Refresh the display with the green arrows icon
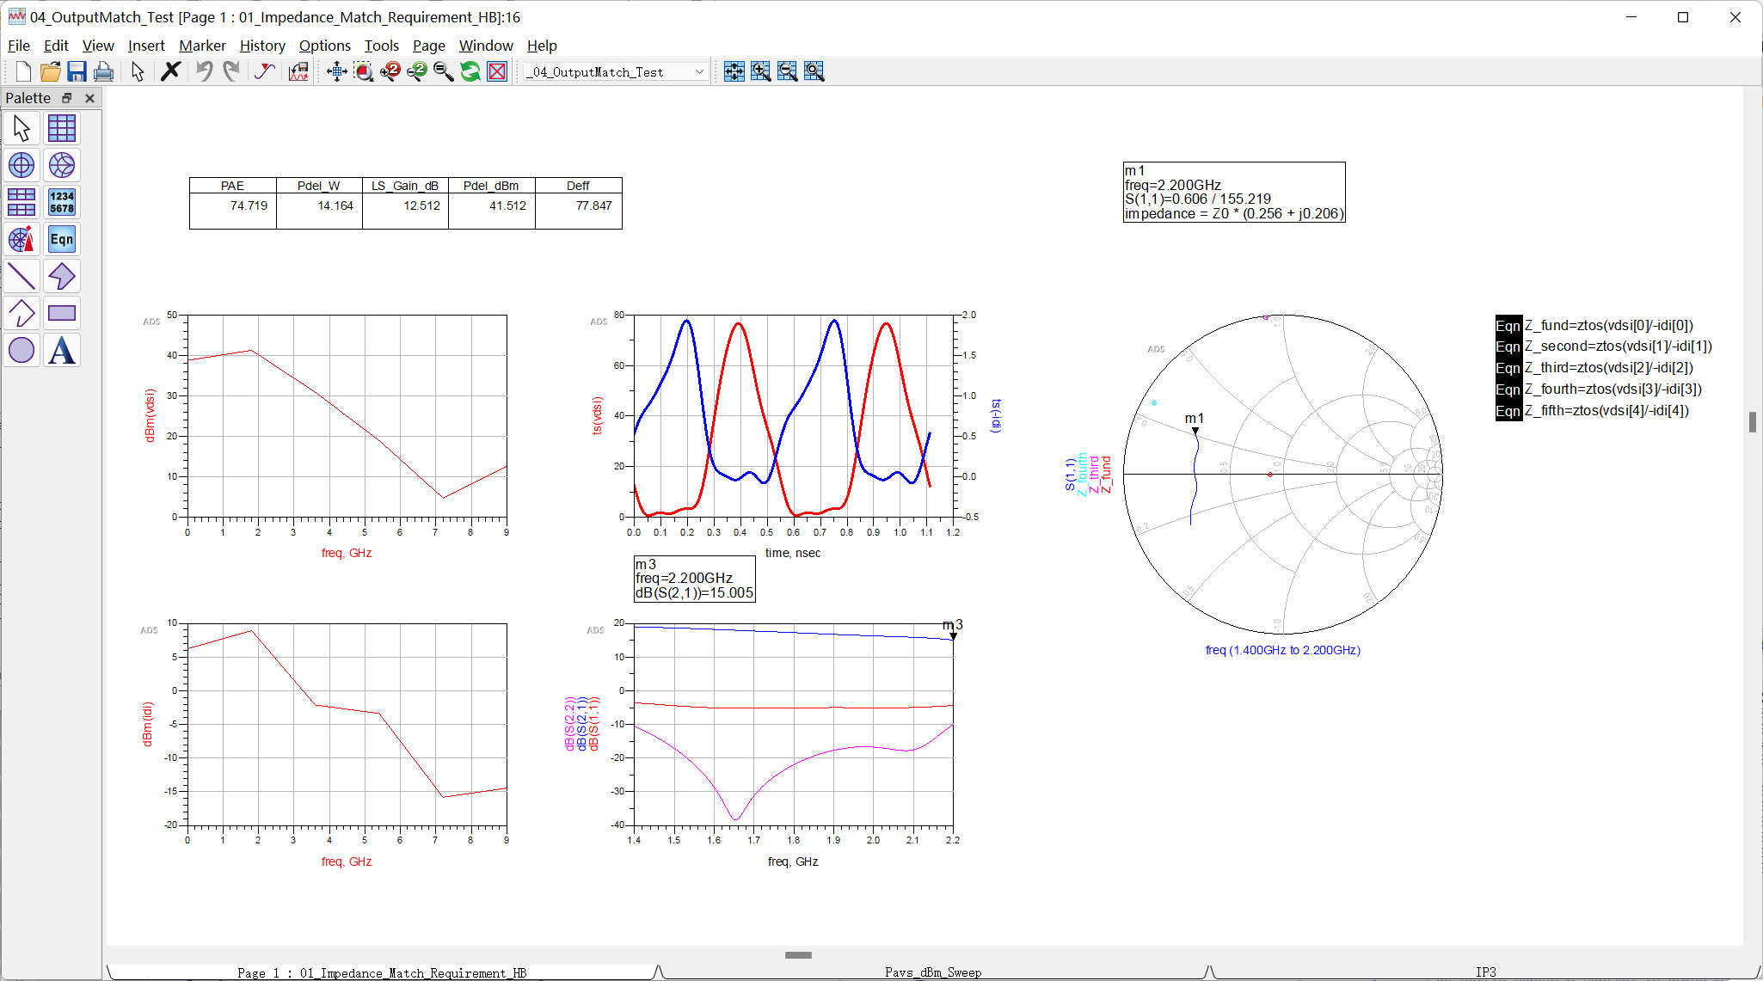Image resolution: width=1763 pixels, height=981 pixels. [x=470, y=71]
